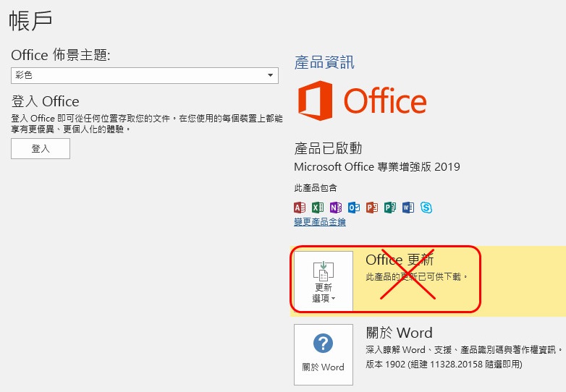Click the 產品資訊 heading
Image resolution: width=566 pixels, height=392 pixels.
[x=324, y=62]
